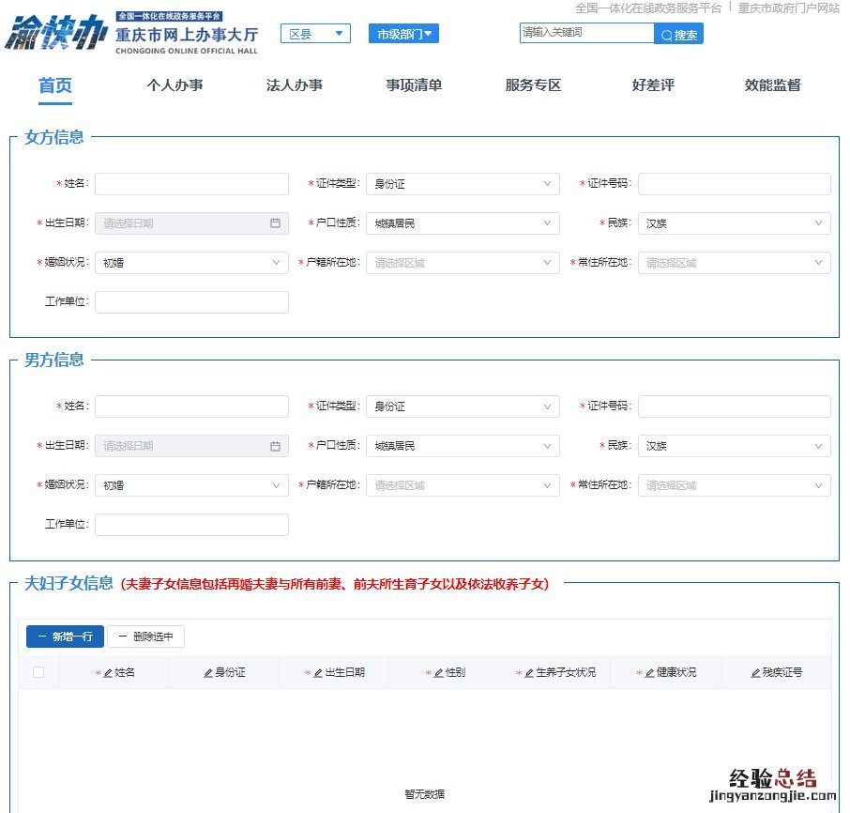850x813 pixels.
Task: Click the pencil icon beside 出生日期 column header
Action: (318, 673)
